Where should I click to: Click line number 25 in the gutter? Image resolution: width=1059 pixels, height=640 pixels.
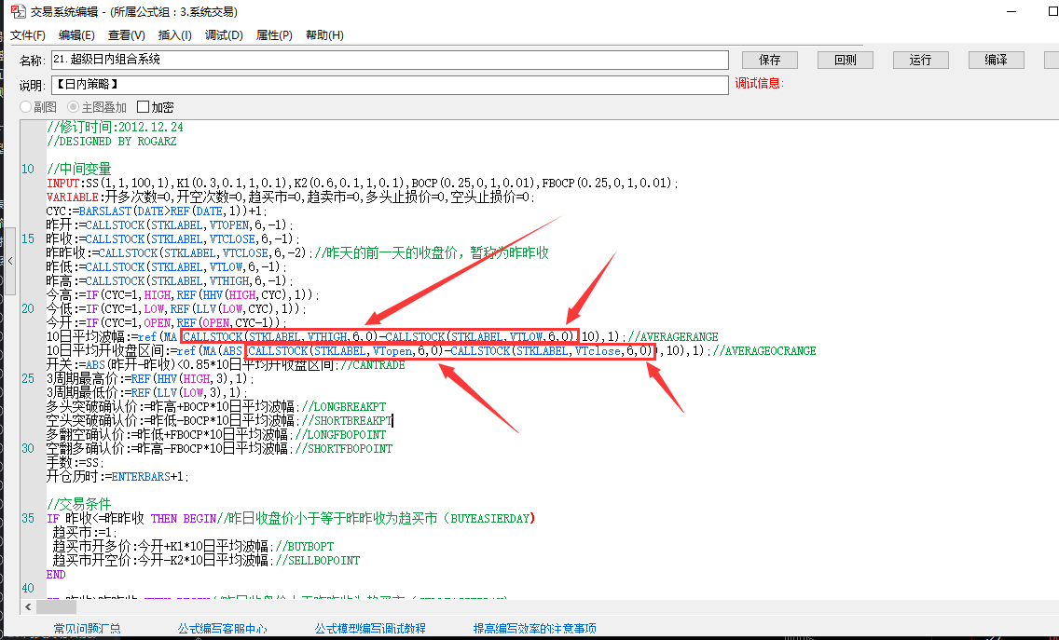pyautogui.click(x=28, y=379)
